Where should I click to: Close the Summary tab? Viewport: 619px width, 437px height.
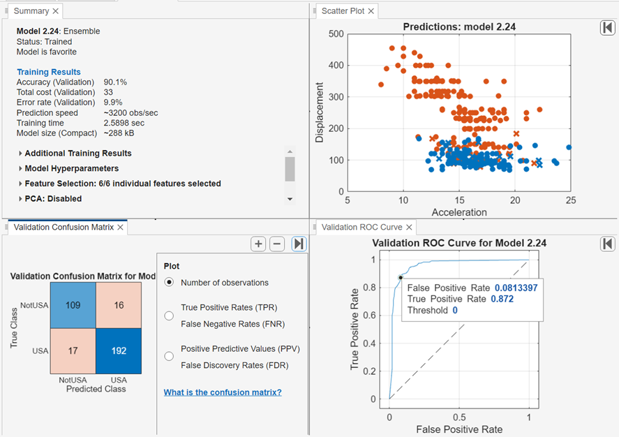click(56, 11)
